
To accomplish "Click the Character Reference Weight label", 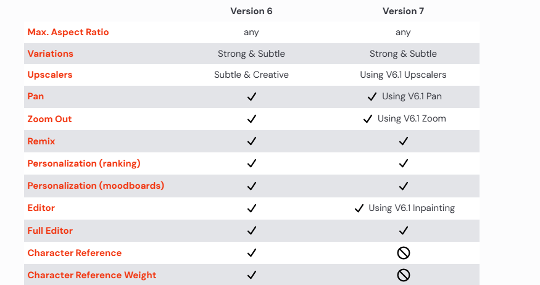I will coord(92,275).
